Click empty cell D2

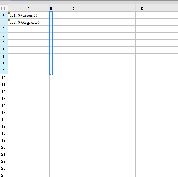[115, 22]
